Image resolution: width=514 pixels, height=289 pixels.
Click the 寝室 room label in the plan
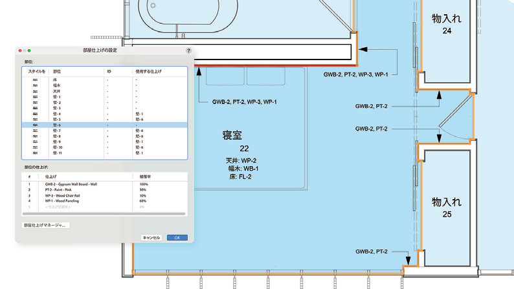click(x=232, y=135)
